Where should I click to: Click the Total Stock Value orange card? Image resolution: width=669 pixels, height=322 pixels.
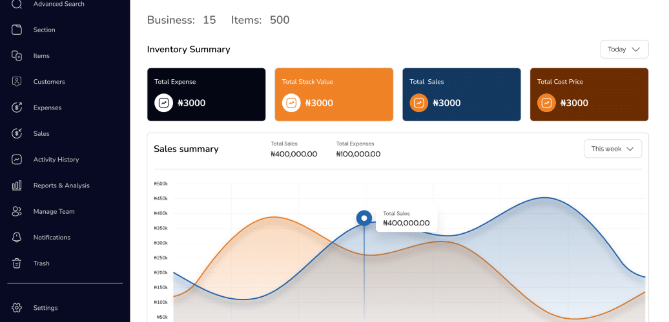click(x=334, y=94)
